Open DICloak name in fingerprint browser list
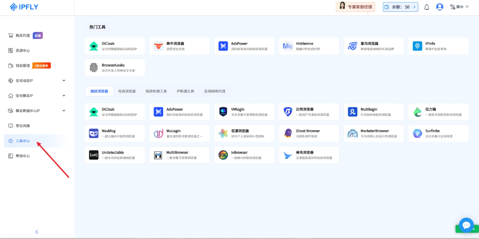 coord(108,109)
